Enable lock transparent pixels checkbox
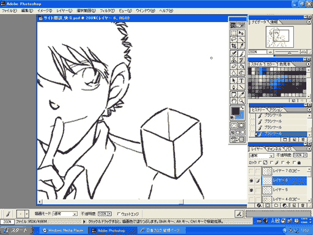The image size is (313, 235). point(260,162)
